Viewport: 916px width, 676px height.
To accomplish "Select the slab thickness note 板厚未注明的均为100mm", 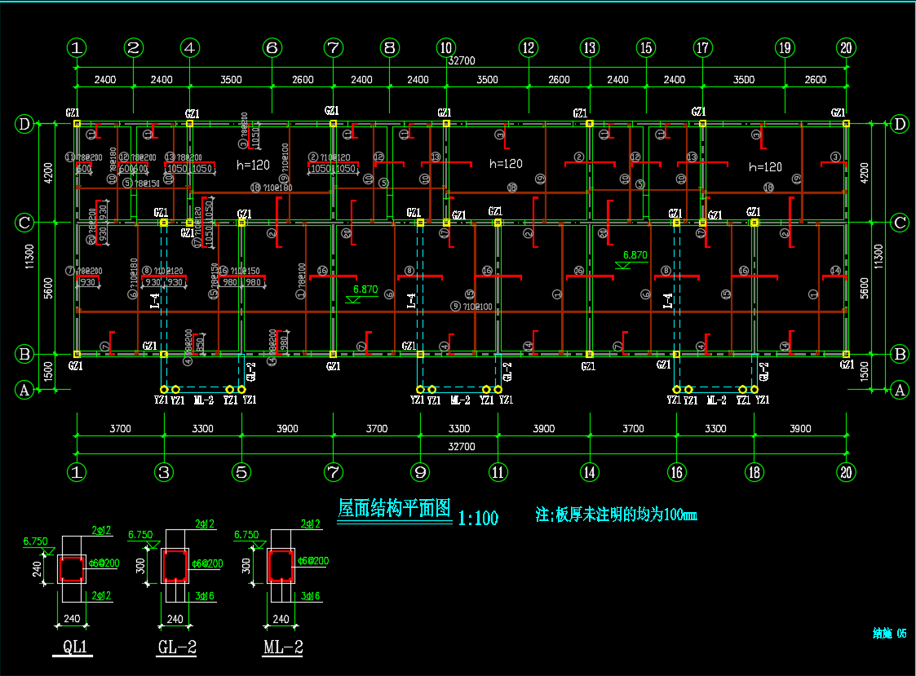I will [x=616, y=515].
